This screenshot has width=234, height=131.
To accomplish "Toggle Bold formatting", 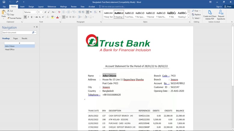I will (x=25, y=17).
